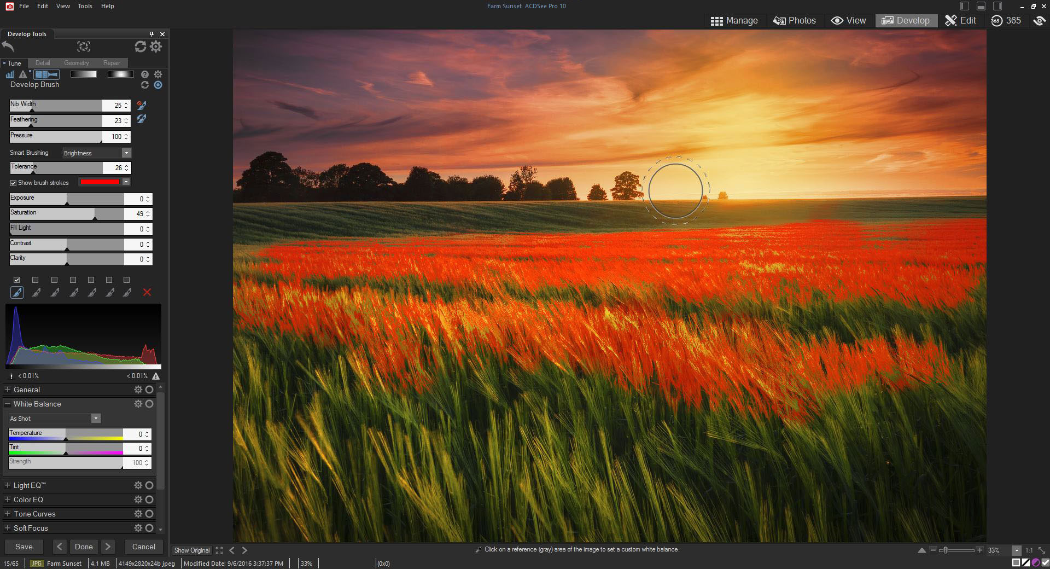This screenshot has width=1050, height=569.
Task: Open the Tools menu
Action: click(85, 6)
